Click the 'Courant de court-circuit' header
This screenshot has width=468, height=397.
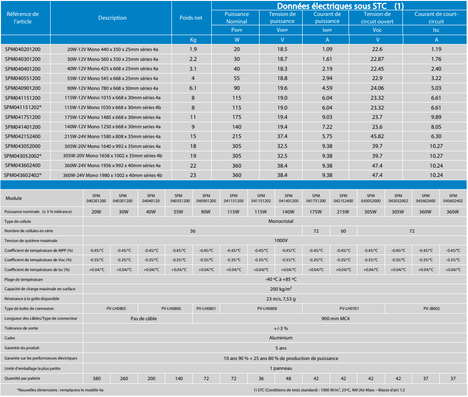coord(436,18)
